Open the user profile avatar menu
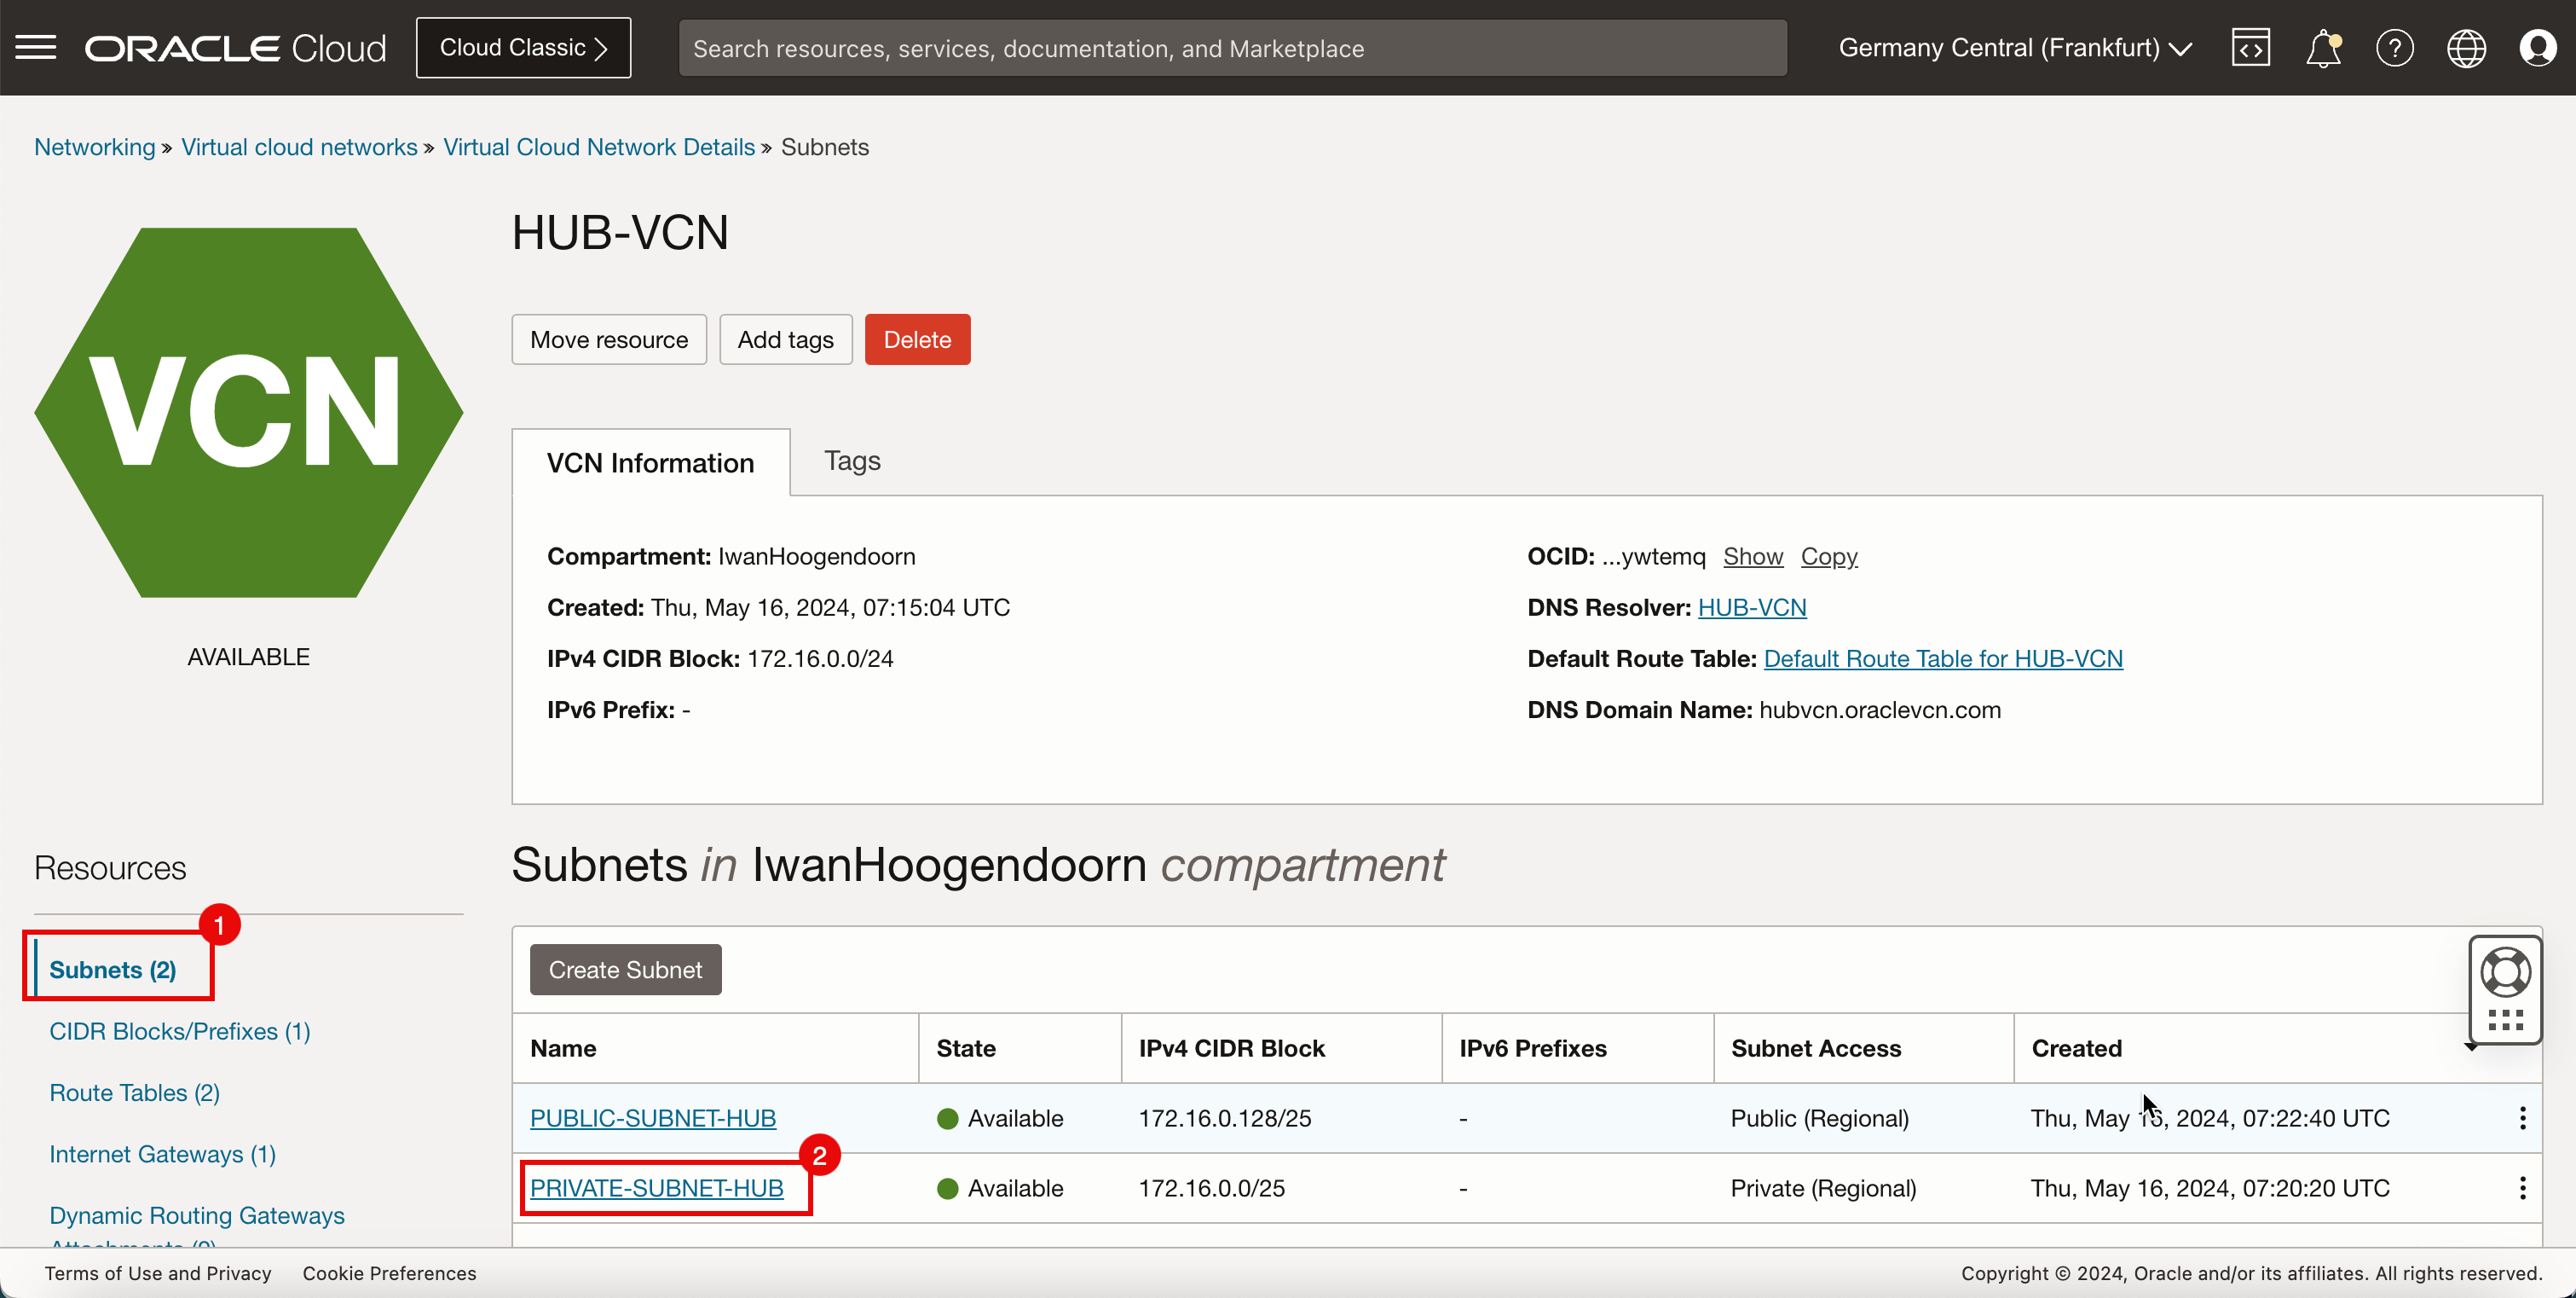This screenshot has width=2576, height=1298. pyautogui.click(x=2537, y=47)
